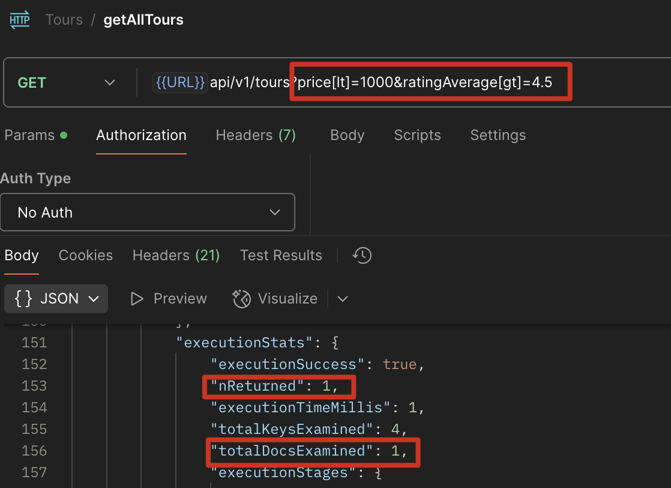Open the JSON format dropdown chevron

tap(94, 299)
